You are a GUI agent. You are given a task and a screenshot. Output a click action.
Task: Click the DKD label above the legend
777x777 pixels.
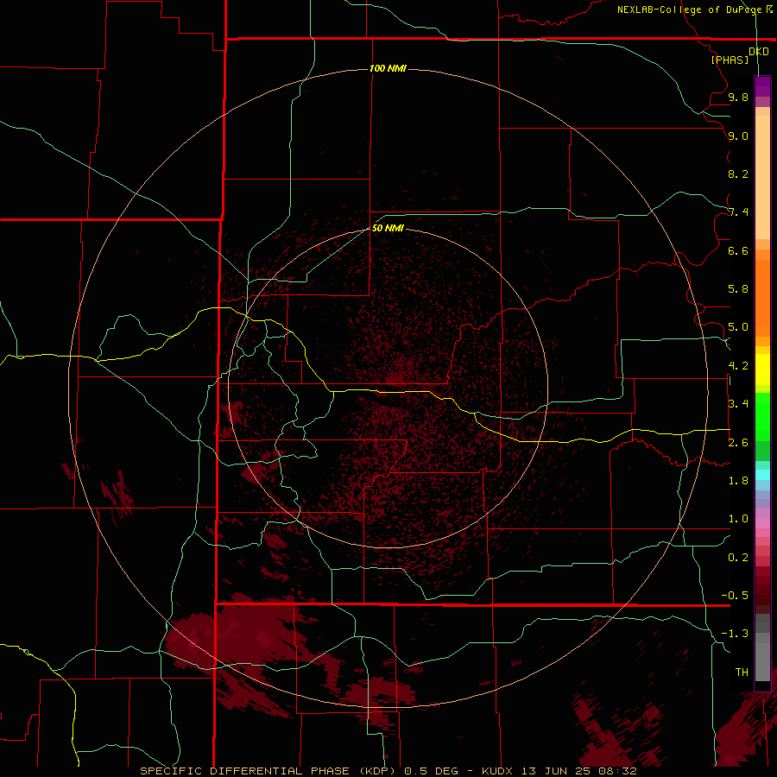click(x=759, y=52)
